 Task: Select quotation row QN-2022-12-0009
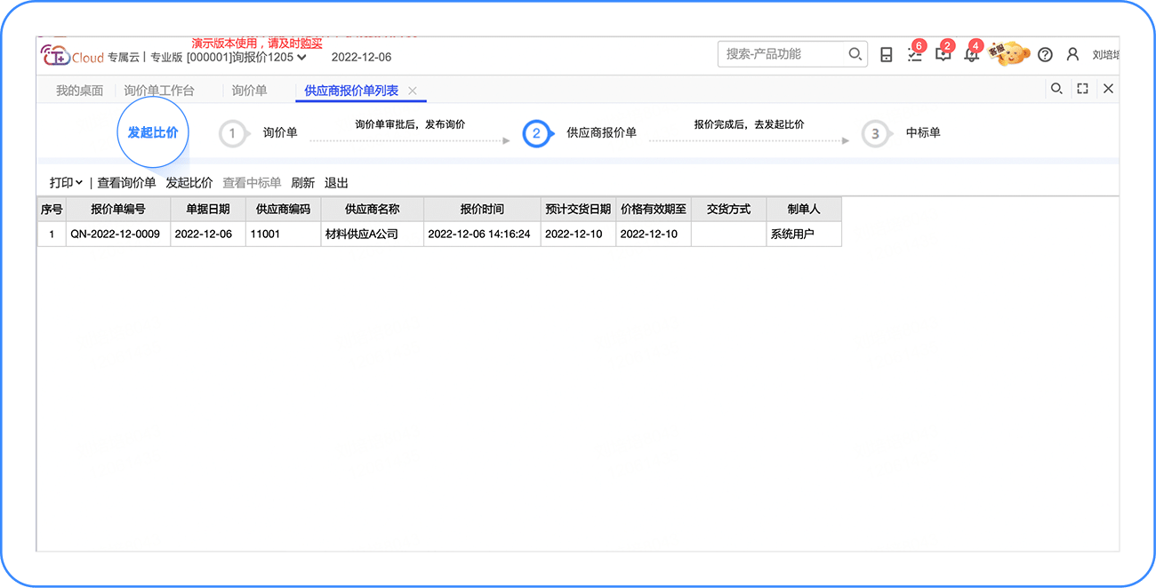pyautogui.click(x=117, y=234)
